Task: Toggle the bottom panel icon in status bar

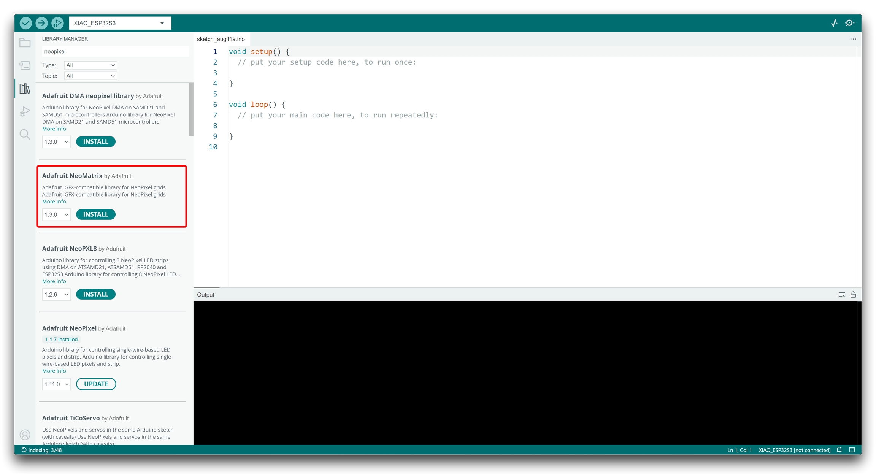Action: point(852,450)
